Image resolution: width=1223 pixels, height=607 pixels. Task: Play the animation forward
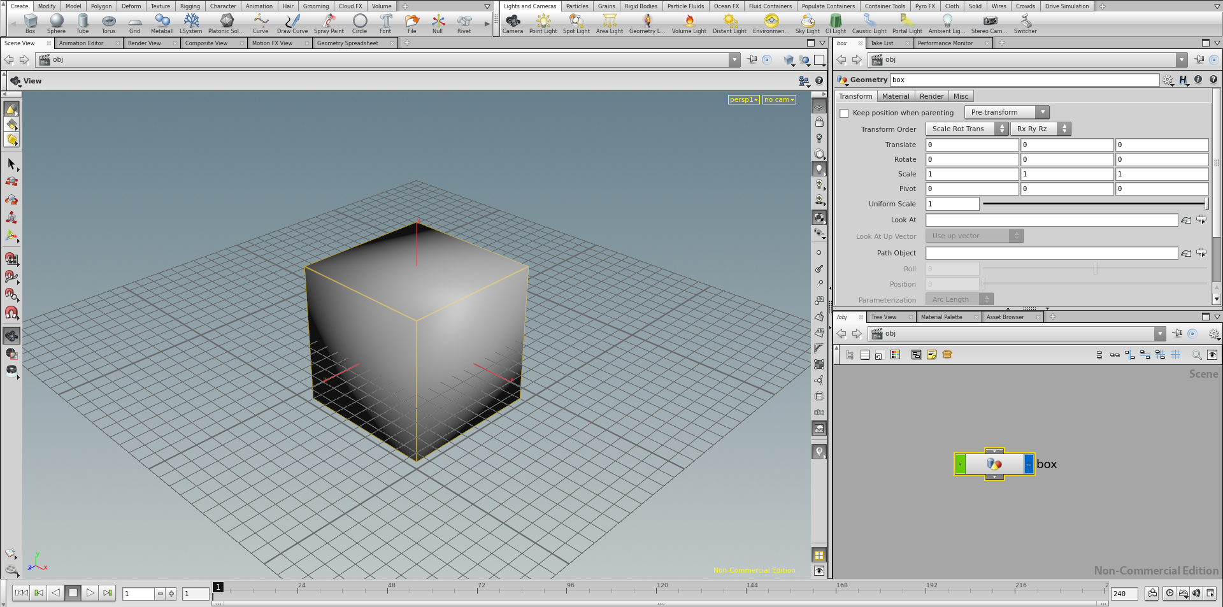click(x=90, y=593)
